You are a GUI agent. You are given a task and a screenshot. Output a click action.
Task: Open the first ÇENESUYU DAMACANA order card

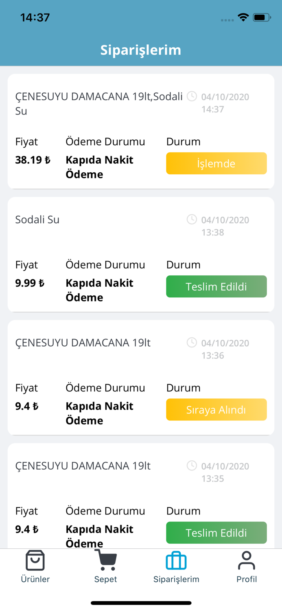(x=141, y=130)
